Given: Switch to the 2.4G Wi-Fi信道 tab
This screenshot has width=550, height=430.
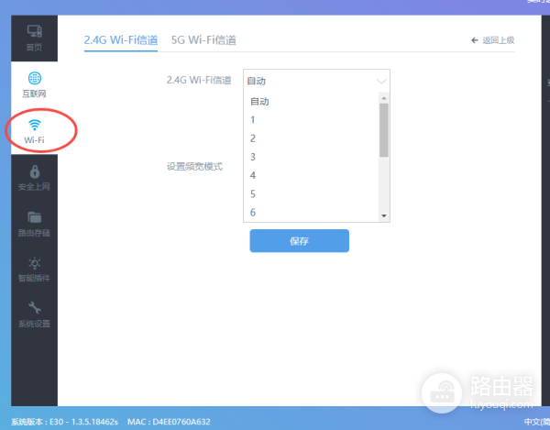Looking at the screenshot, I should pyautogui.click(x=121, y=40).
